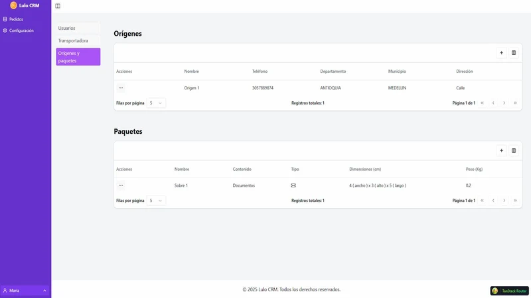Image resolution: width=531 pixels, height=298 pixels.
Task: Add a new package with plus icon
Action: [x=501, y=151]
